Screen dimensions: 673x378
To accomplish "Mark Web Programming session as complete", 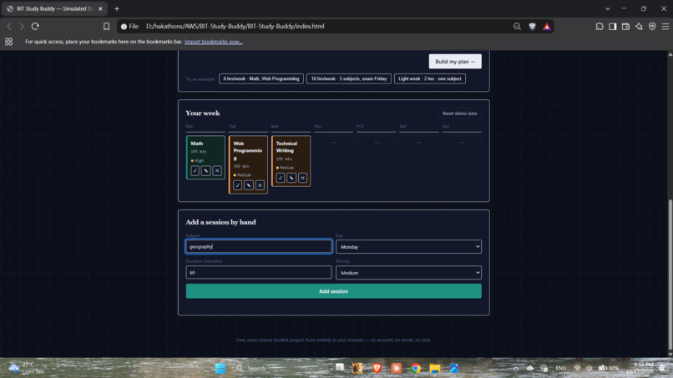I will 237,185.
